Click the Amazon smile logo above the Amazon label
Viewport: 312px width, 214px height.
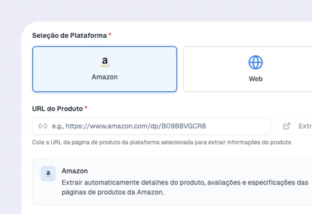pyautogui.click(x=105, y=61)
